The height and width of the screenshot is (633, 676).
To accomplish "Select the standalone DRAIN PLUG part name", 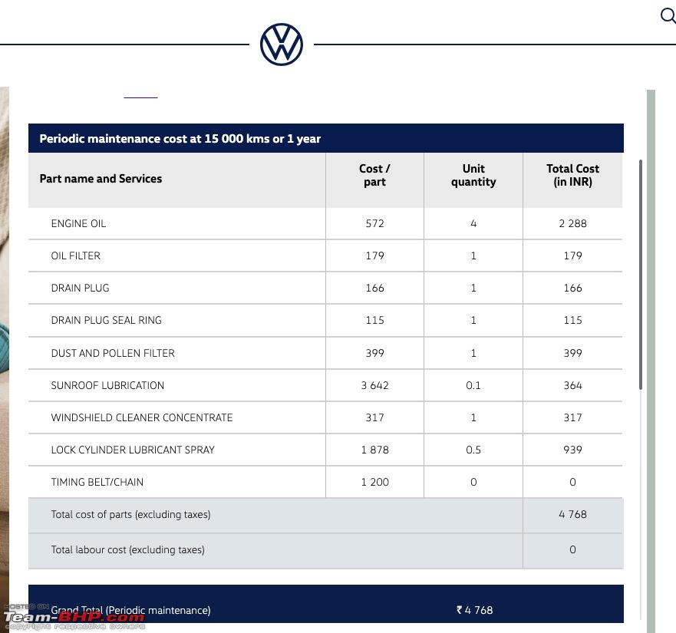I will [81, 288].
